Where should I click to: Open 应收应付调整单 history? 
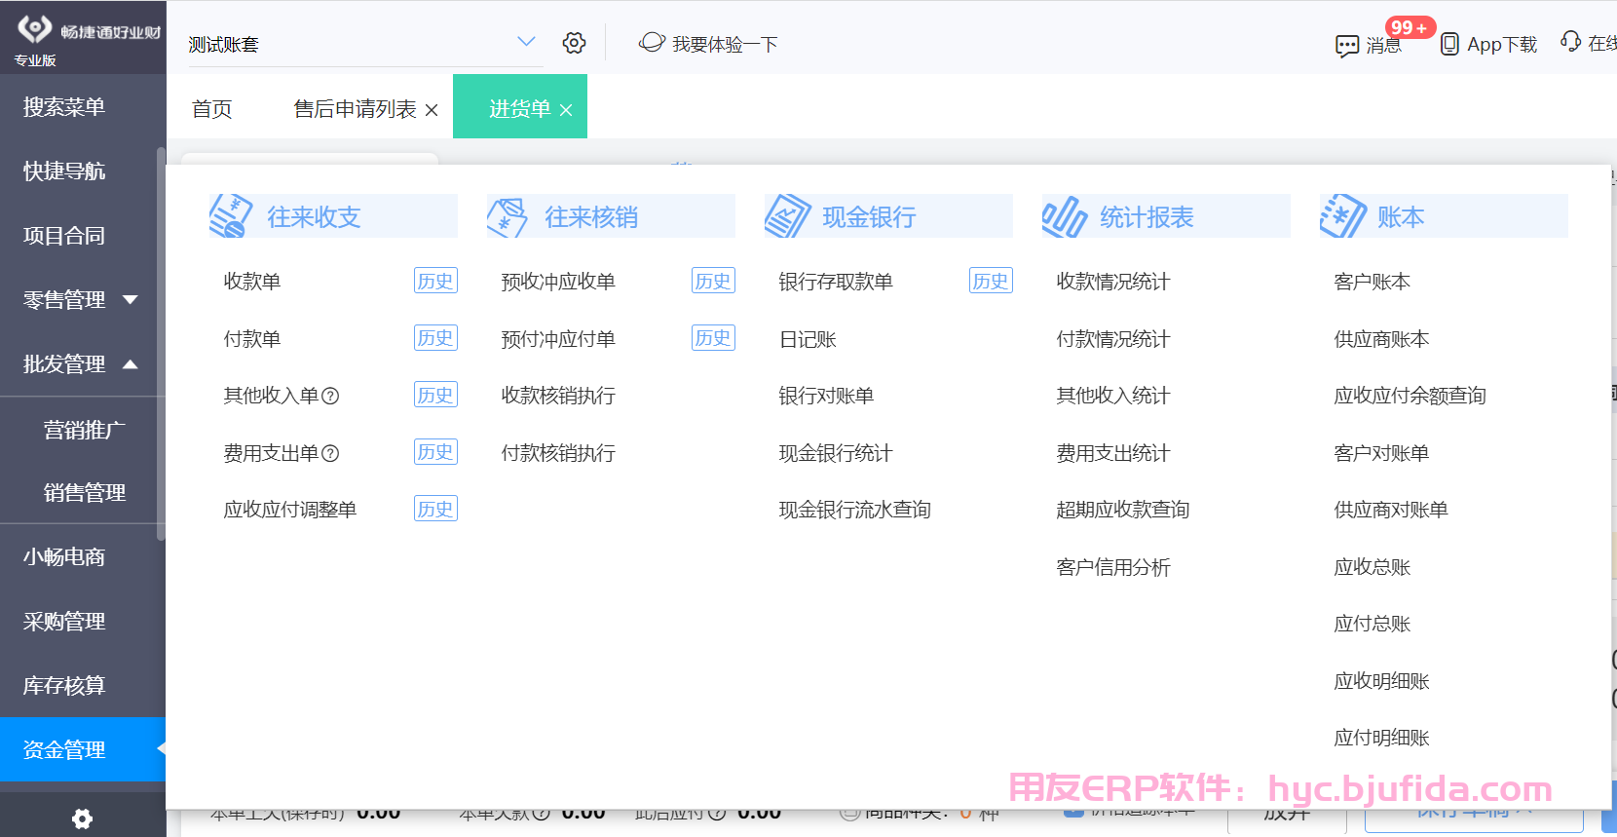[435, 509]
